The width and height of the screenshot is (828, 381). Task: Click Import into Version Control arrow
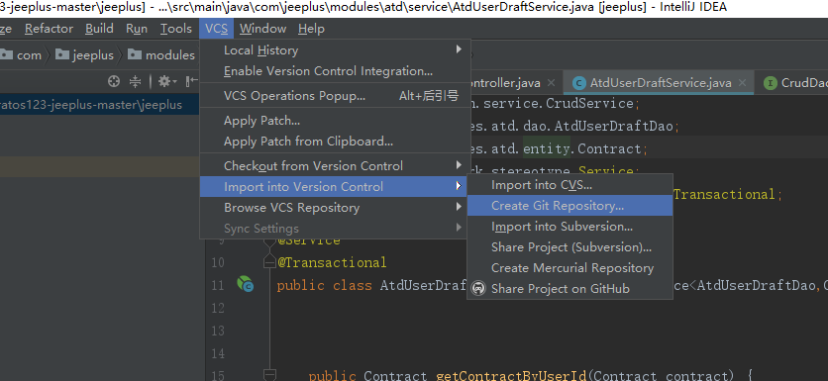(459, 186)
